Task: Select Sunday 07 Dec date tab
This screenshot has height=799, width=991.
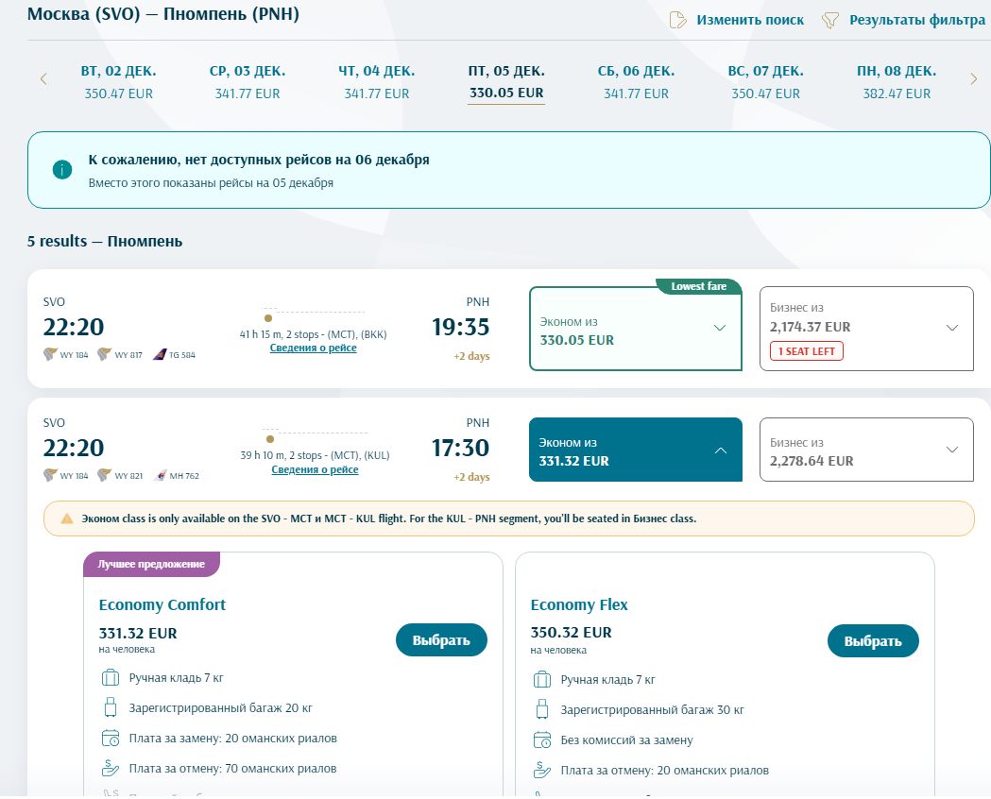Action: [x=765, y=82]
